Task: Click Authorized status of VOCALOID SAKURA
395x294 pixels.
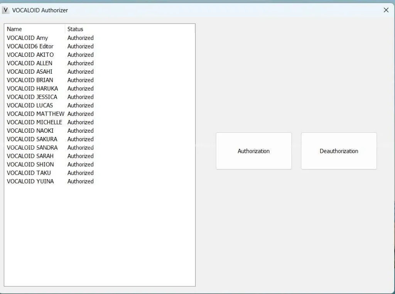Action: (80, 139)
